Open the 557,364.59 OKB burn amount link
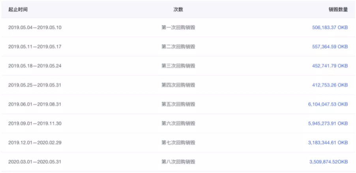 click(330, 47)
